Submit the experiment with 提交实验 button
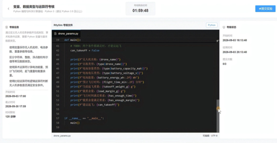 point(265,9)
